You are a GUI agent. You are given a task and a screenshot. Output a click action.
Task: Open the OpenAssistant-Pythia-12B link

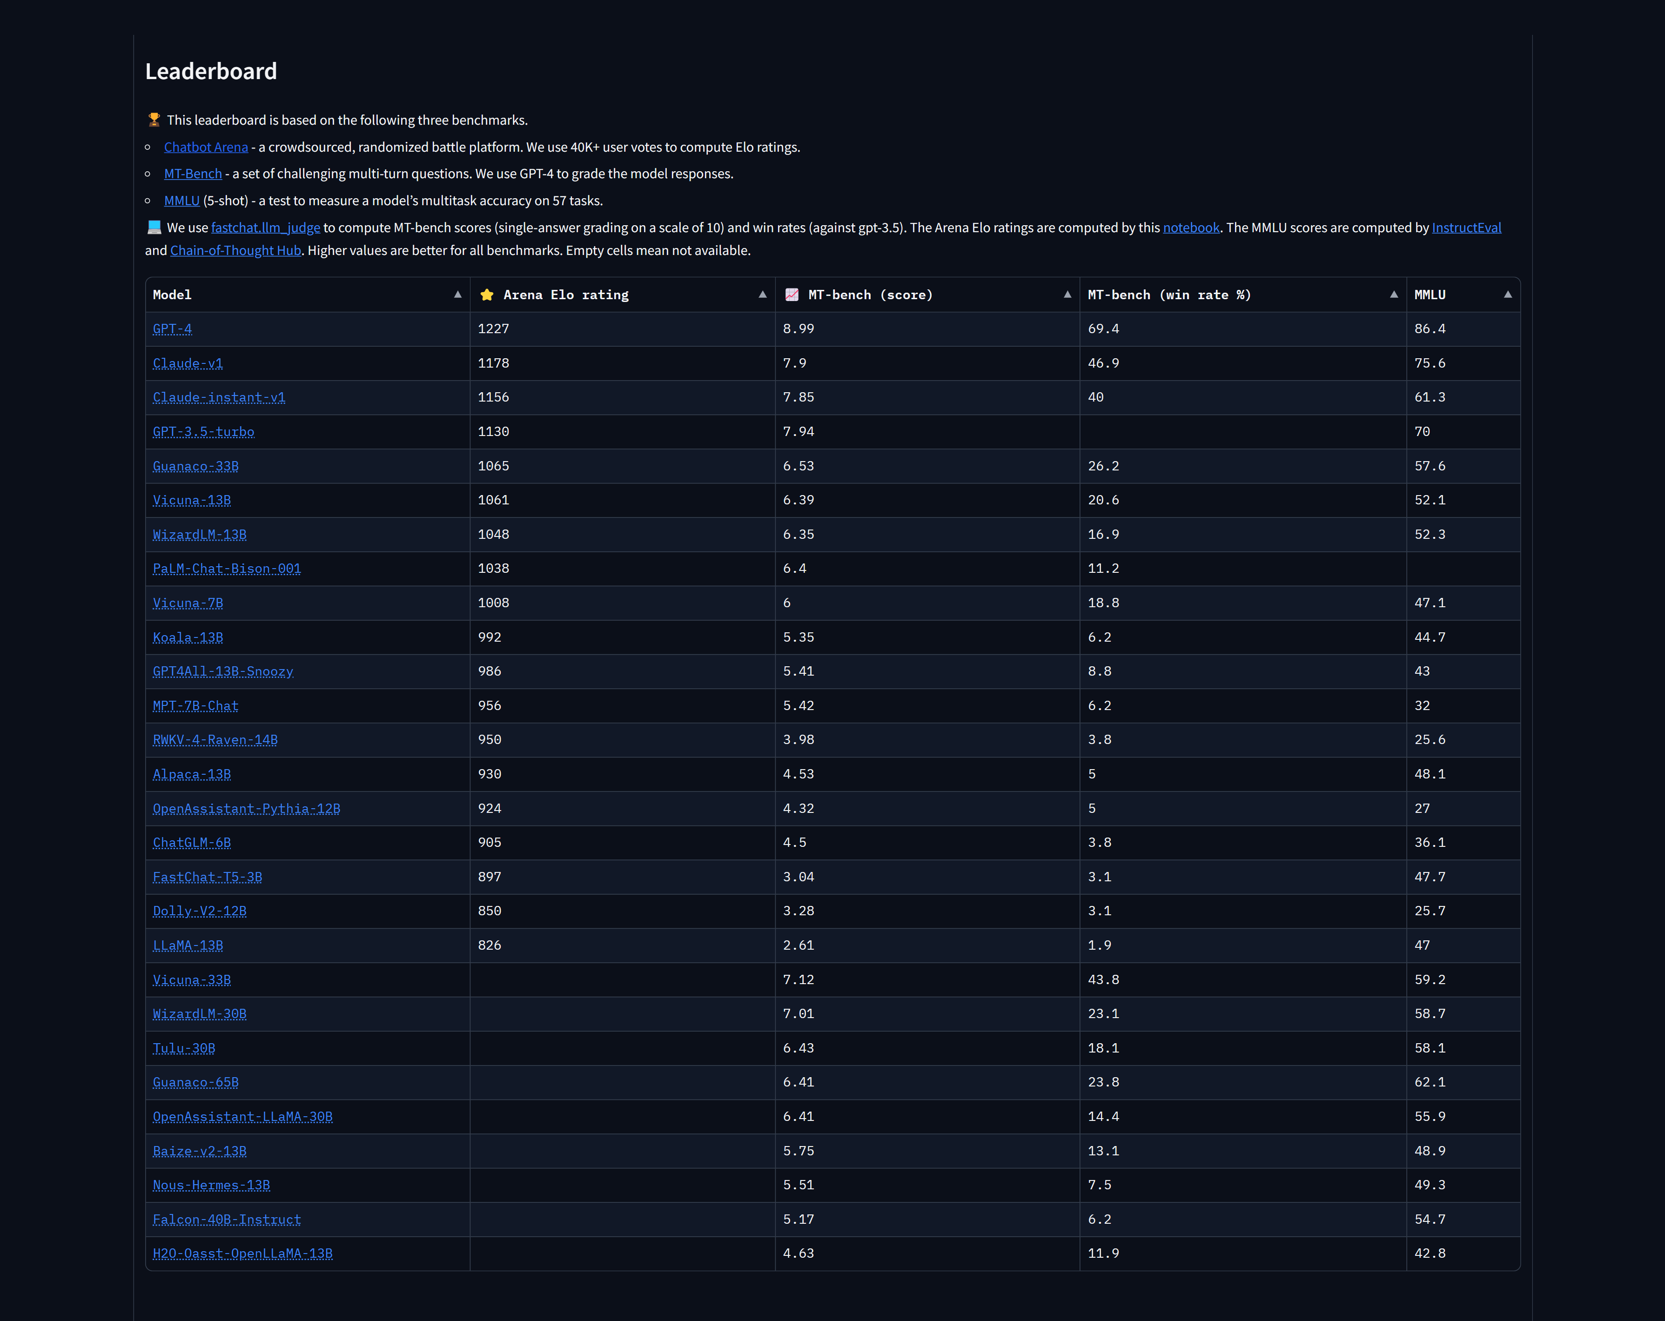pos(246,808)
